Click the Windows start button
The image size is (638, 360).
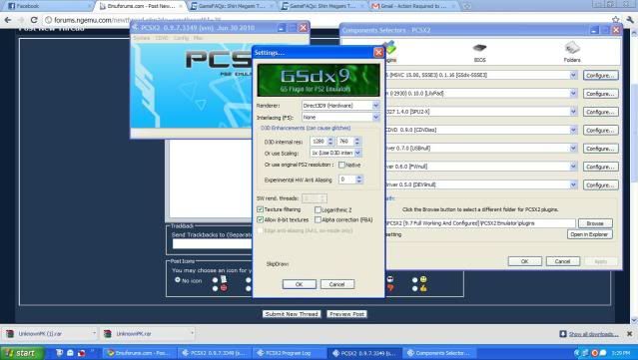[x=22, y=353]
